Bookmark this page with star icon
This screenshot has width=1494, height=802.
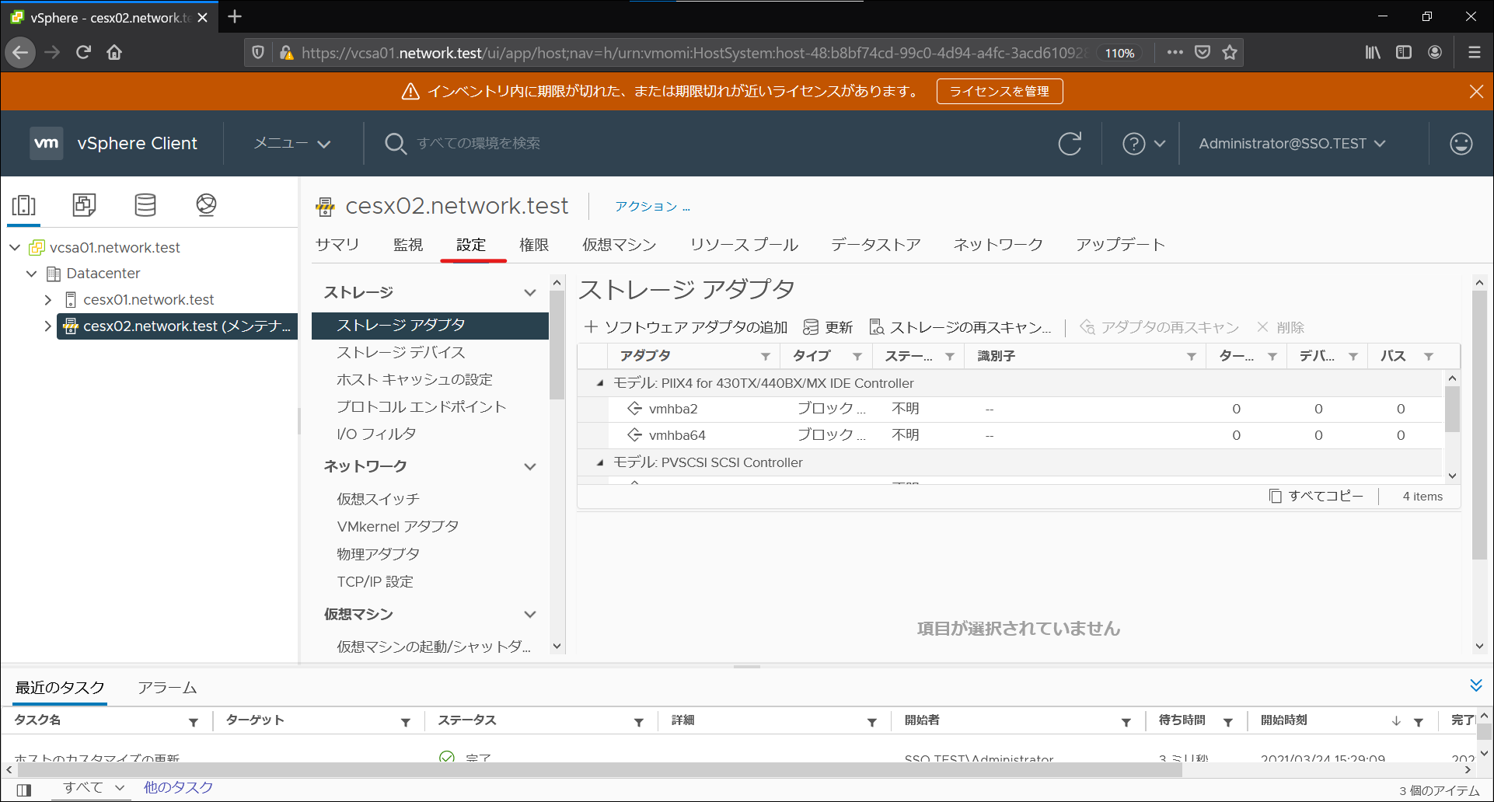click(1230, 52)
